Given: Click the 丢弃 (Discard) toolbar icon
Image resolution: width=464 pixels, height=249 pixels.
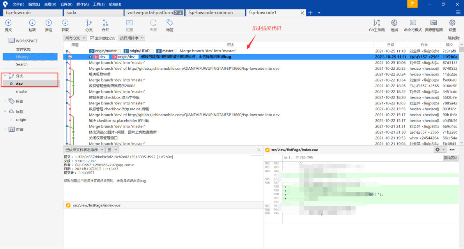Looking at the screenshot, I should (153, 25).
